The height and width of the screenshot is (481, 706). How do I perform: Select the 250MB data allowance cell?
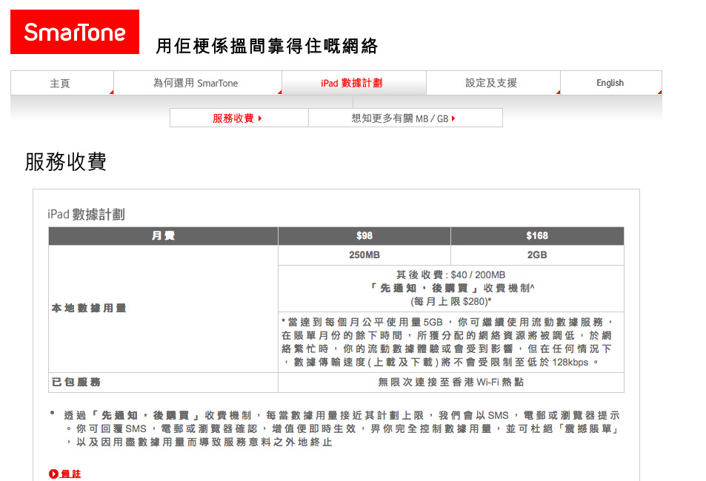click(x=364, y=255)
